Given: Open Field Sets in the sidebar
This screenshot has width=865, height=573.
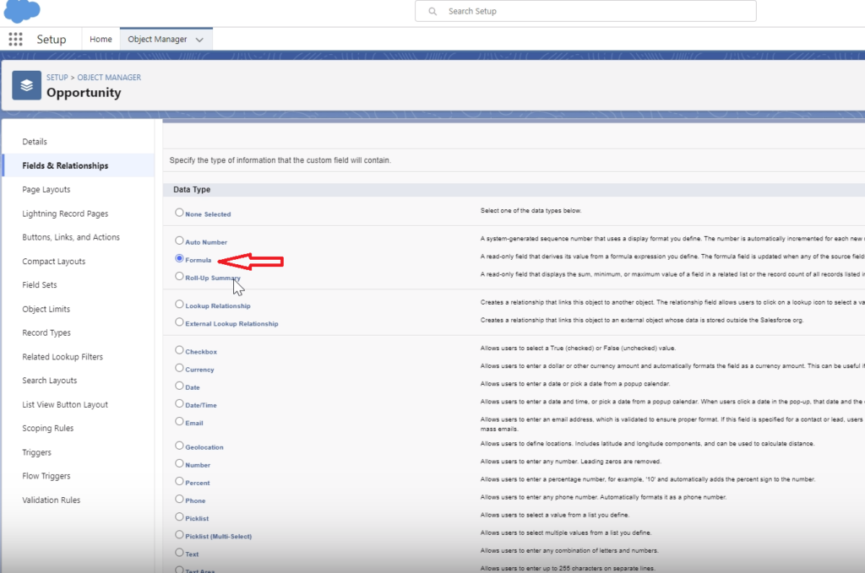Looking at the screenshot, I should pos(39,285).
